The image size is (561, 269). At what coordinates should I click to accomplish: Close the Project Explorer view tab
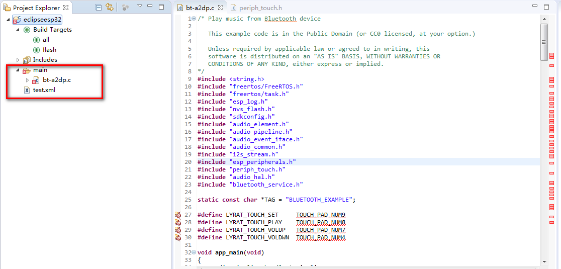[65, 7]
